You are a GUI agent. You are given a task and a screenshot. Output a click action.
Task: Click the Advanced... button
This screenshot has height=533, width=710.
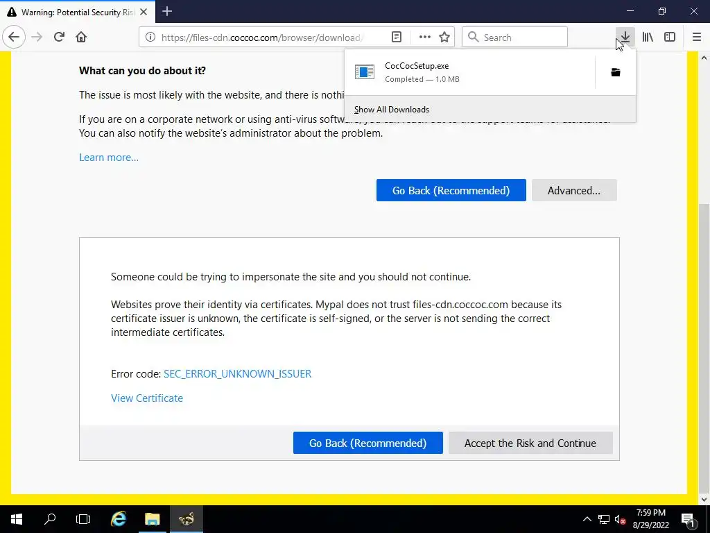tap(574, 190)
